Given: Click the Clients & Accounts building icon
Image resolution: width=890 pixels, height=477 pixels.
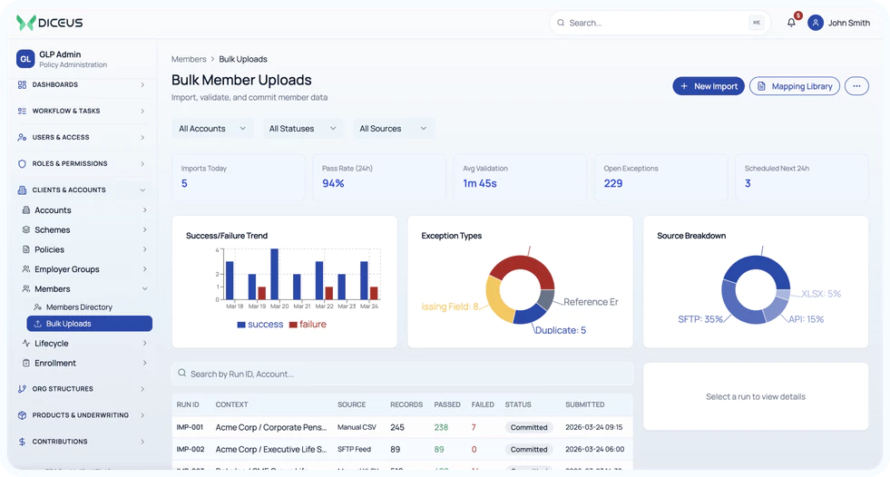Looking at the screenshot, I should pos(22,190).
